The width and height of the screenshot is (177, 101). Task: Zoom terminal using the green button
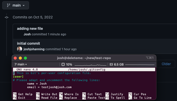click(25, 58)
